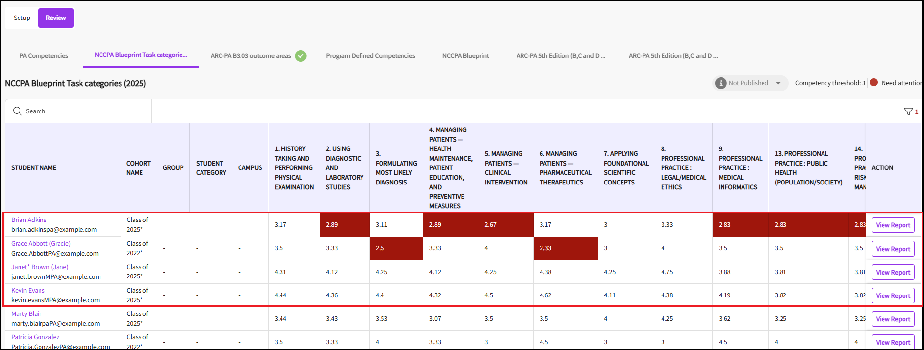Open Janet Brown (Jane) student profile link
The width and height of the screenshot is (924, 350).
click(40, 267)
